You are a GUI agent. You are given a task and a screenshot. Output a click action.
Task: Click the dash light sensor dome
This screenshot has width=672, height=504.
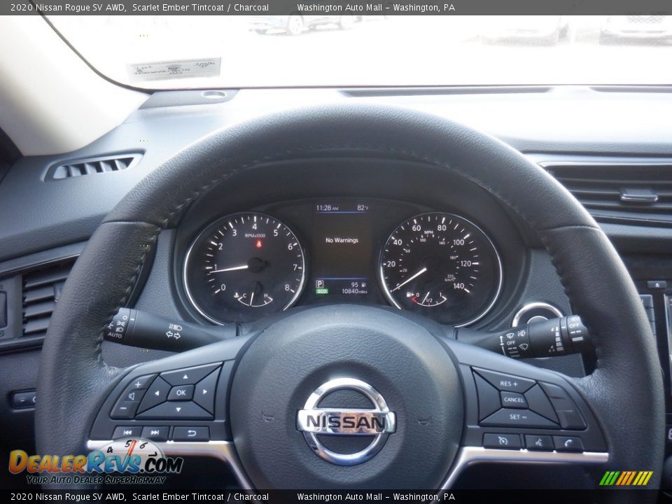(213, 94)
